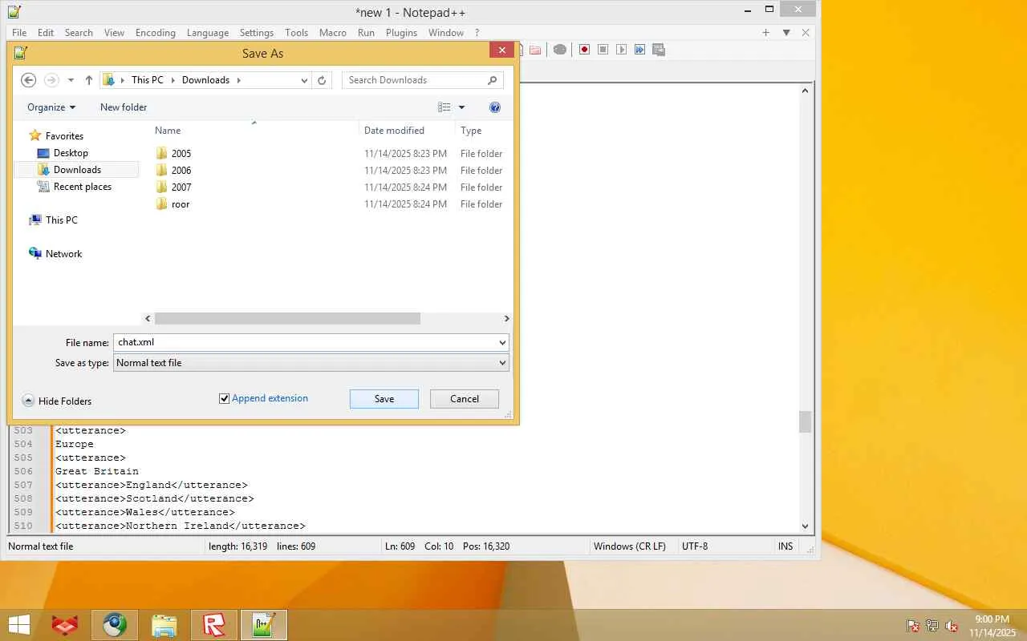Screen dimensions: 1027x641
Task: Open the Save as type combo box
Action: click(311, 363)
